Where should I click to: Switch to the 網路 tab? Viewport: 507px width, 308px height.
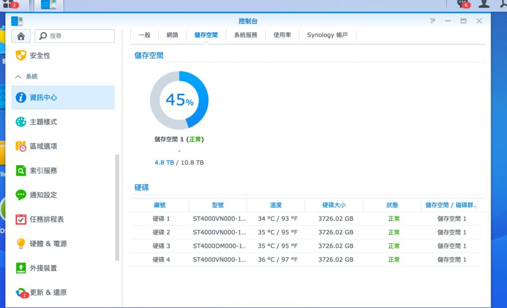[172, 35]
